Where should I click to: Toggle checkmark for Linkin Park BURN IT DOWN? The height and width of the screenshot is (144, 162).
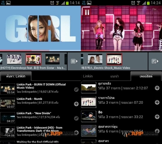tap(76, 89)
